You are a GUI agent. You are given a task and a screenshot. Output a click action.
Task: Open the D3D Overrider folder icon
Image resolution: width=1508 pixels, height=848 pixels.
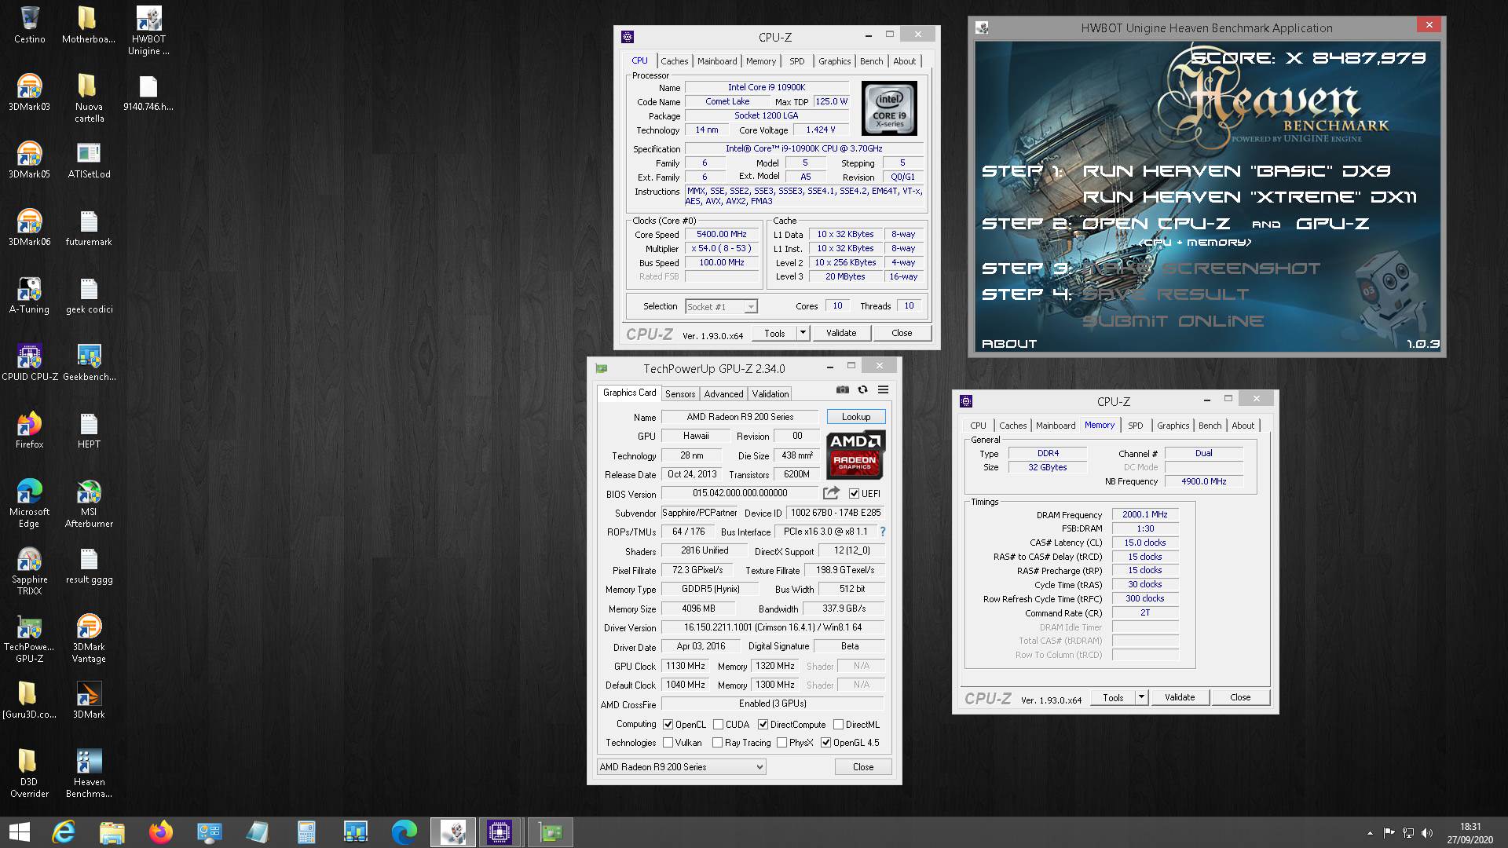(x=29, y=773)
